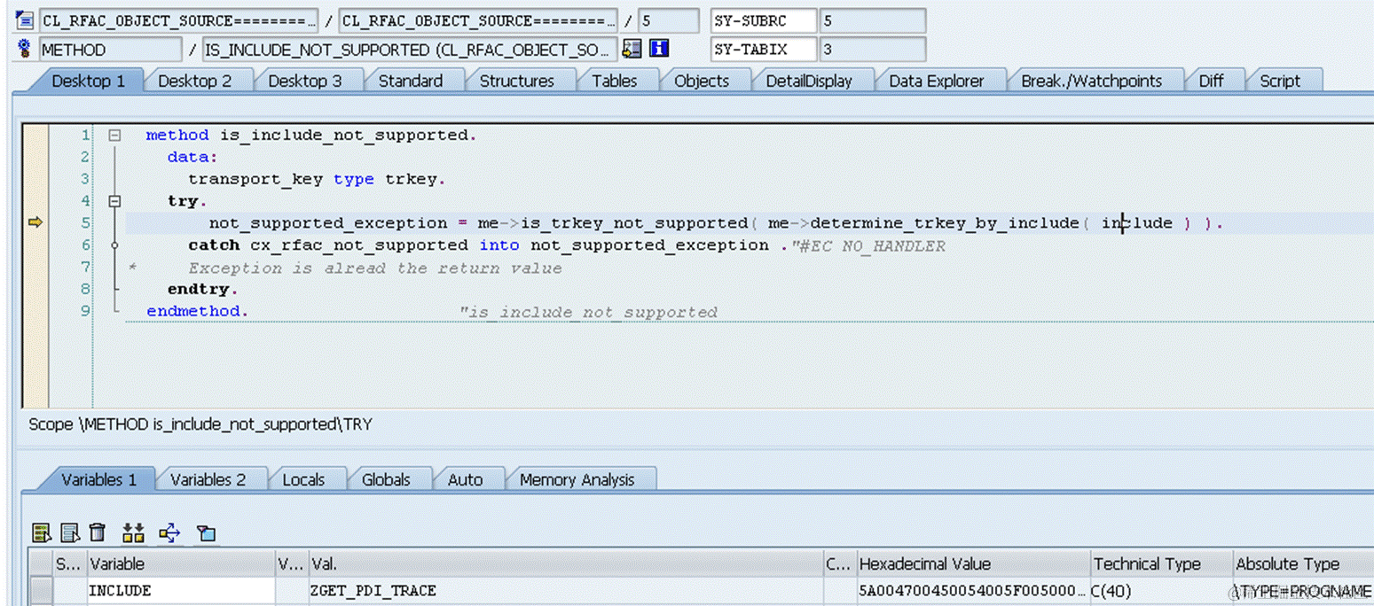The height and width of the screenshot is (606, 1374).
Task: Click the SY-SUBRC value field
Action: coord(872,20)
